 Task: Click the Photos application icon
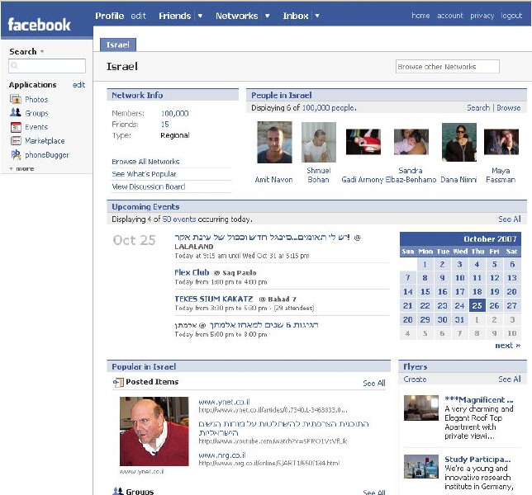tap(16, 99)
